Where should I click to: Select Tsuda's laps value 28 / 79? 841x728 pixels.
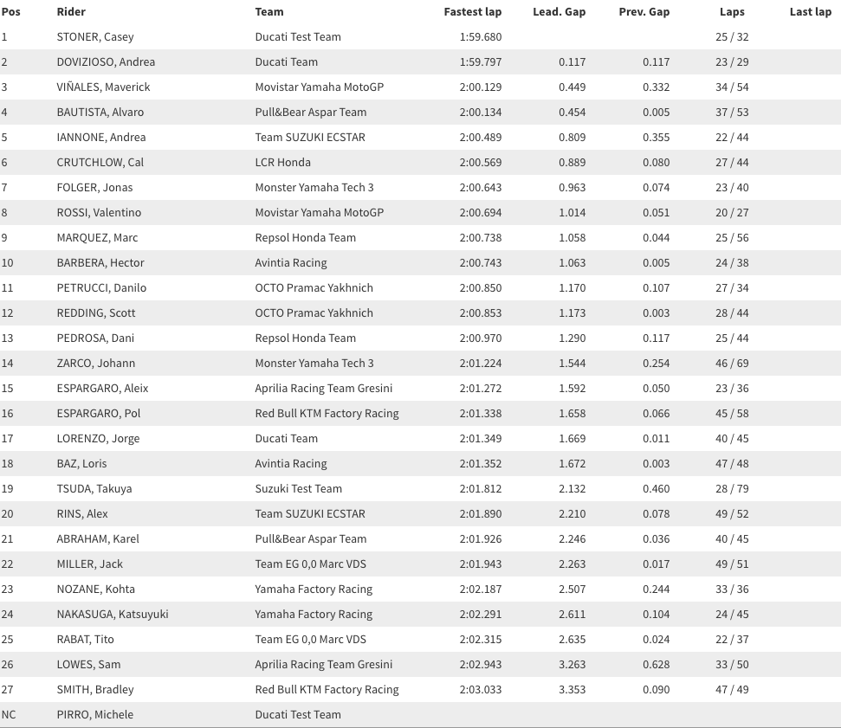(732, 489)
